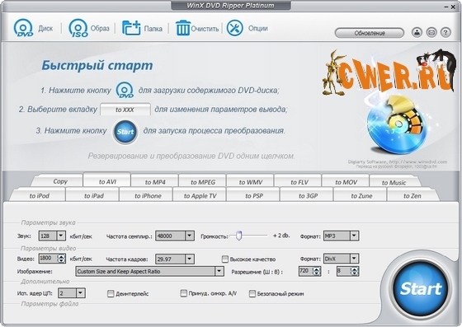The width and height of the screenshot is (462, 327).
Task: Click the 'to XXX' sample tab button
Action: click(125, 110)
